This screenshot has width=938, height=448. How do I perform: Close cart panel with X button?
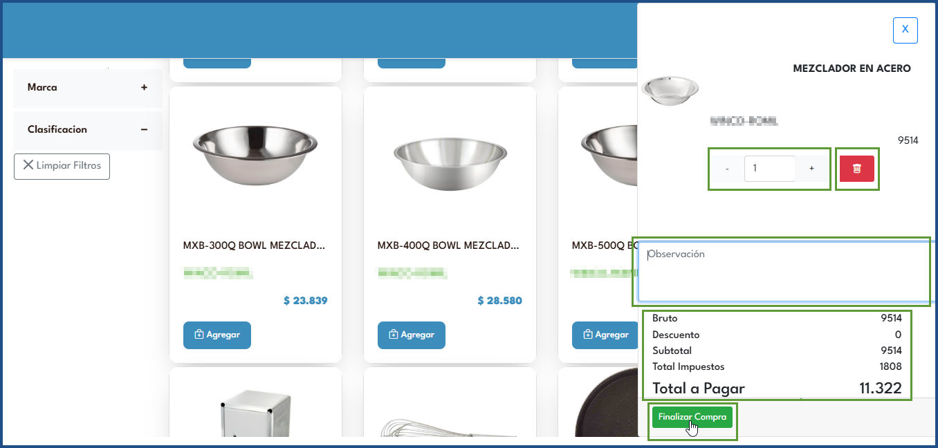point(905,30)
